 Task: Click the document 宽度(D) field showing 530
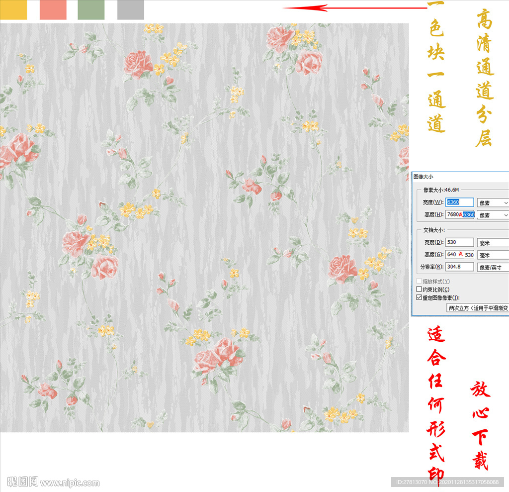tap(459, 242)
